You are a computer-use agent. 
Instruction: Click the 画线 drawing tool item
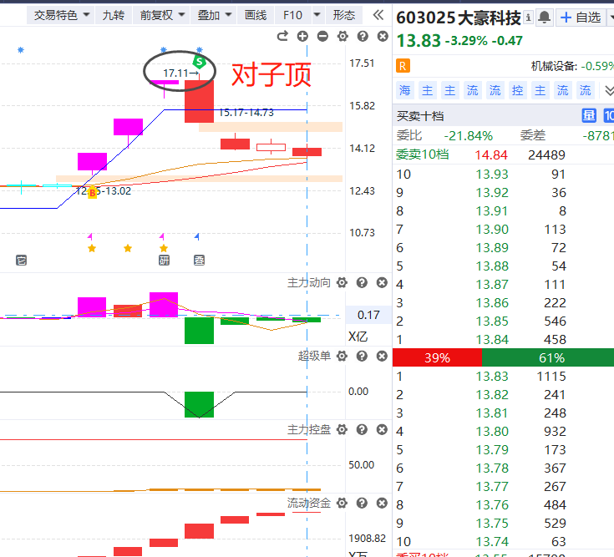pyautogui.click(x=256, y=15)
